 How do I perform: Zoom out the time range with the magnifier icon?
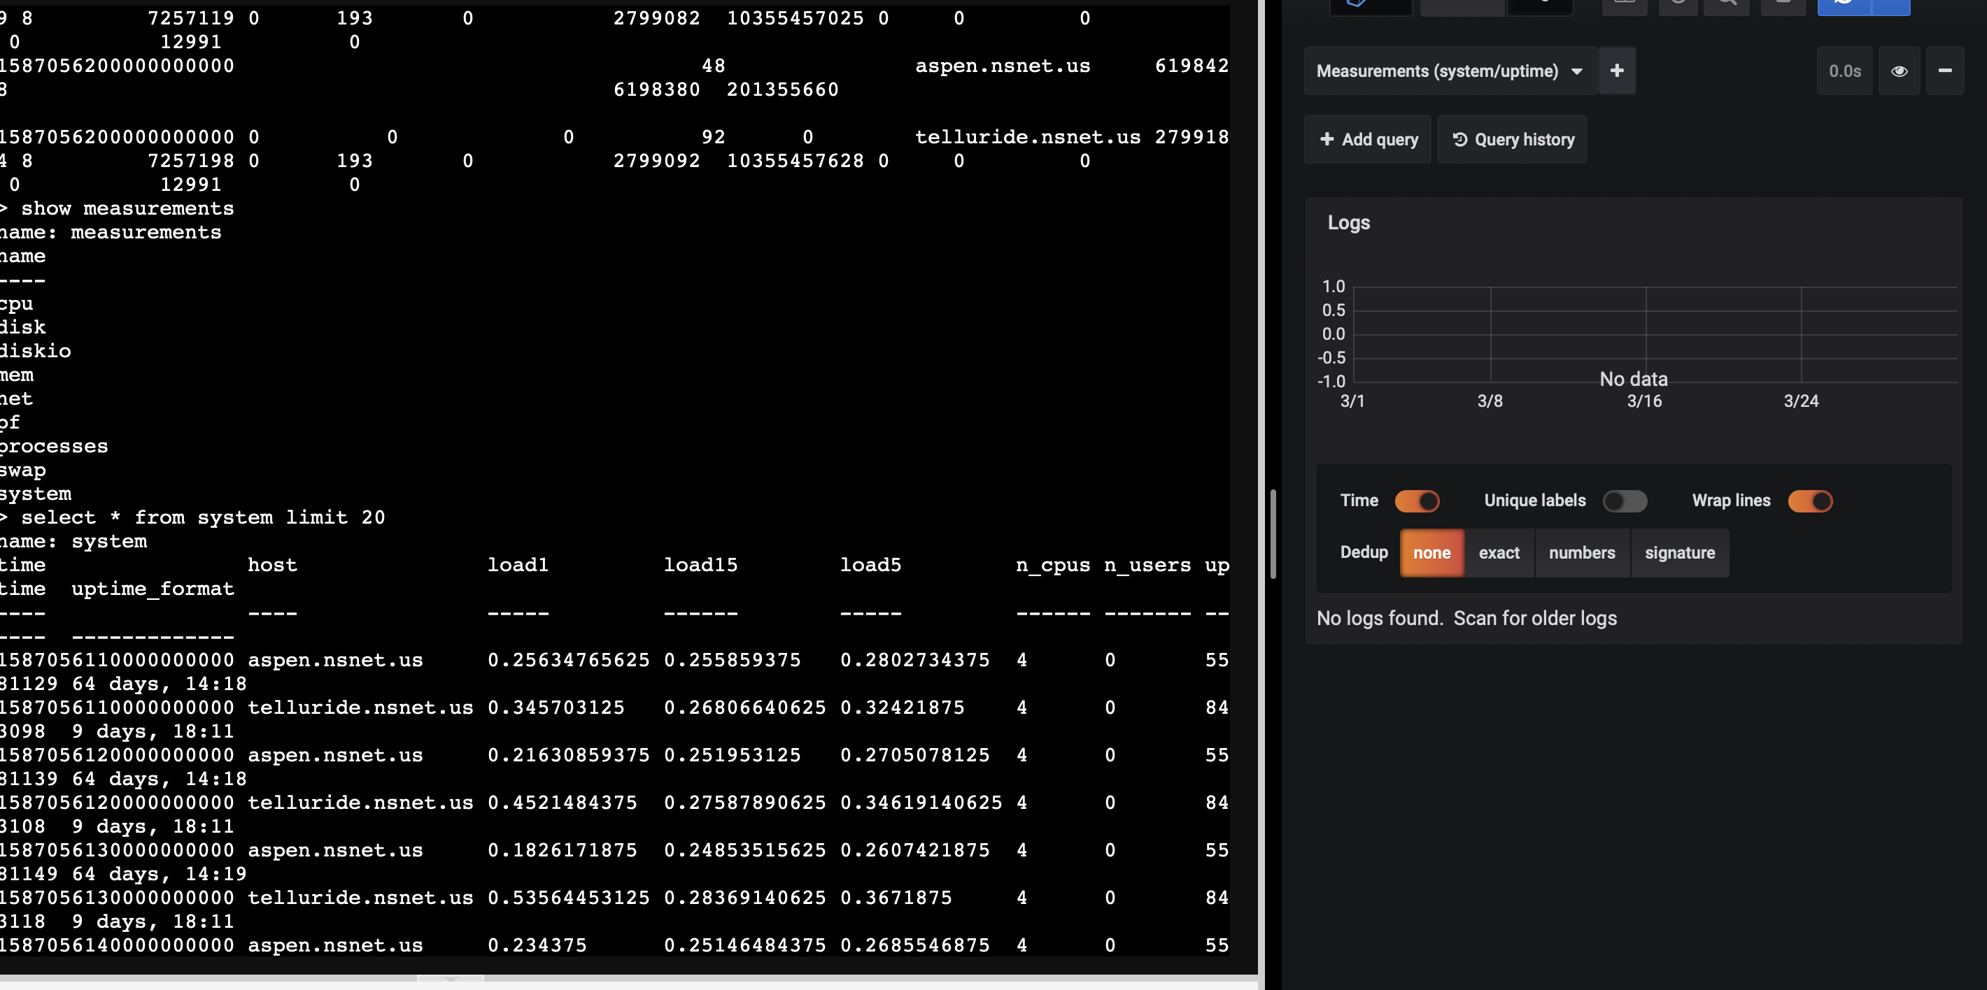[x=1727, y=6]
